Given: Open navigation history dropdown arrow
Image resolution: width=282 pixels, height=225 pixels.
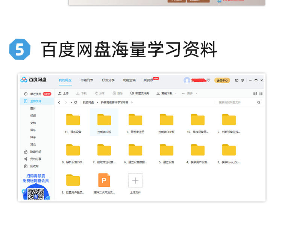Looking at the screenshot, I should coord(71,102).
